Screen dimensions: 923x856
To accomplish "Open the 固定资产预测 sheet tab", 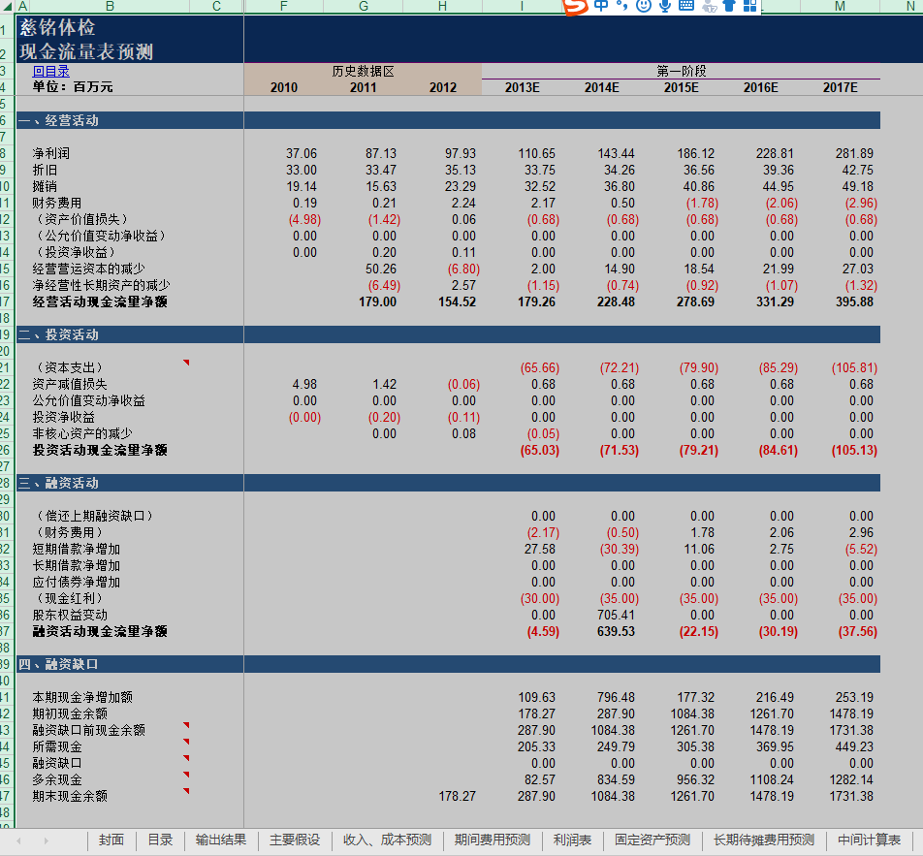I will (652, 840).
